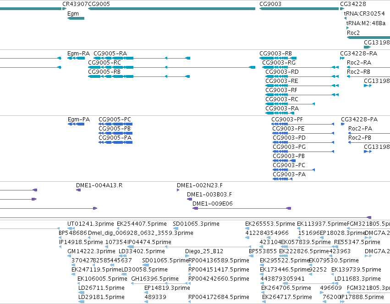
Task: Click the CG34228 gene label
Action: 353,4
